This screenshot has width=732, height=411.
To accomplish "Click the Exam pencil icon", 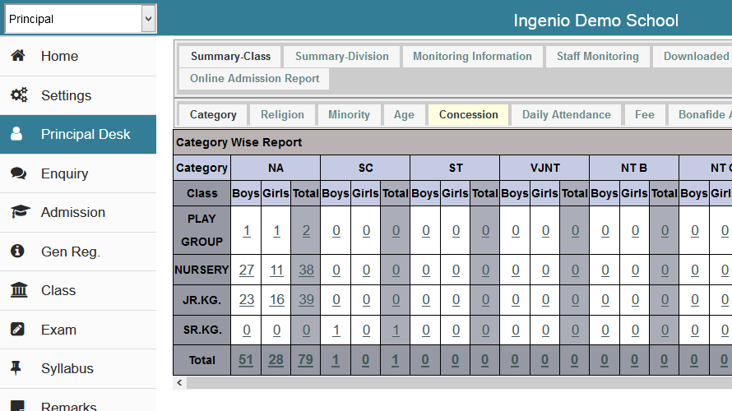I will click(x=17, y=330).
